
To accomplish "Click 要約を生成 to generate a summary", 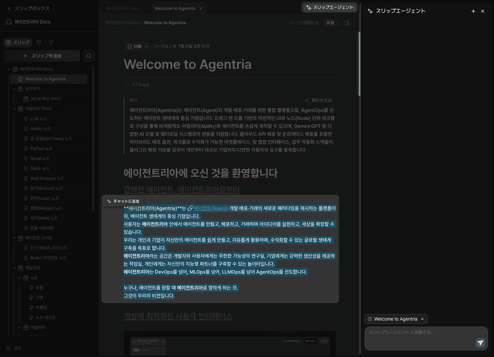I will coord(318,100).
